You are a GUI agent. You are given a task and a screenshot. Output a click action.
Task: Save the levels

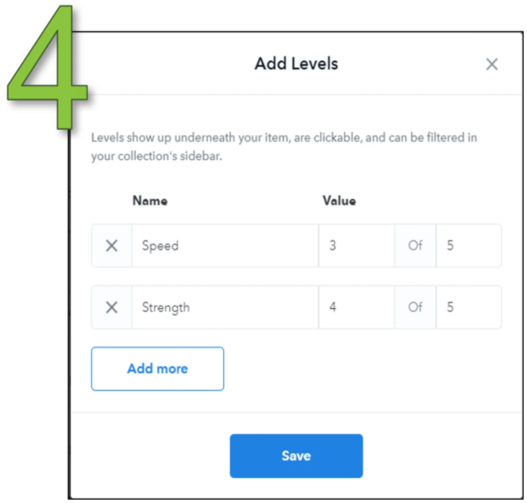(296, 456)
